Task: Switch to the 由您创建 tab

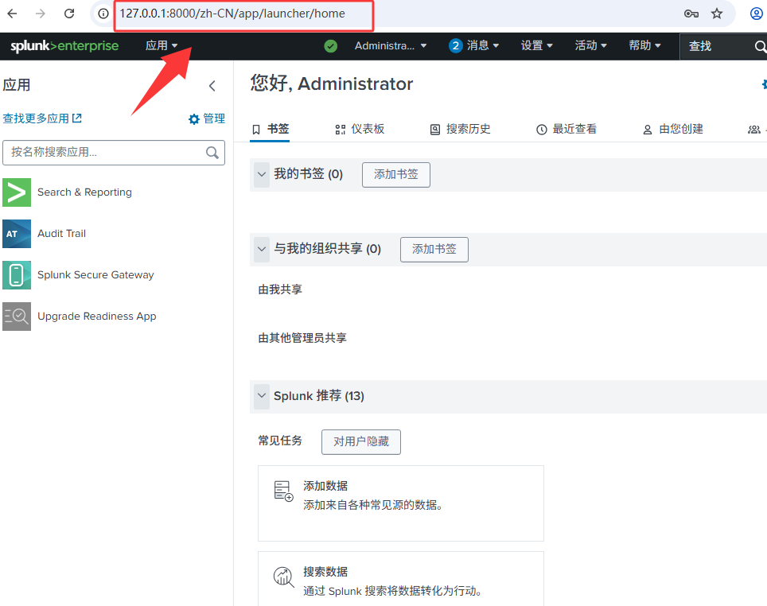Action: (673, 129)
